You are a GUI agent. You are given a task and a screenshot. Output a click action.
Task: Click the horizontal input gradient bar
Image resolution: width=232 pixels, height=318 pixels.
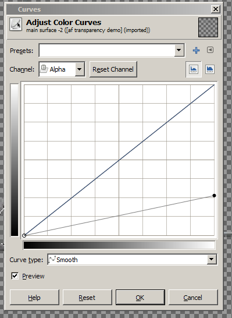(119, 245)
